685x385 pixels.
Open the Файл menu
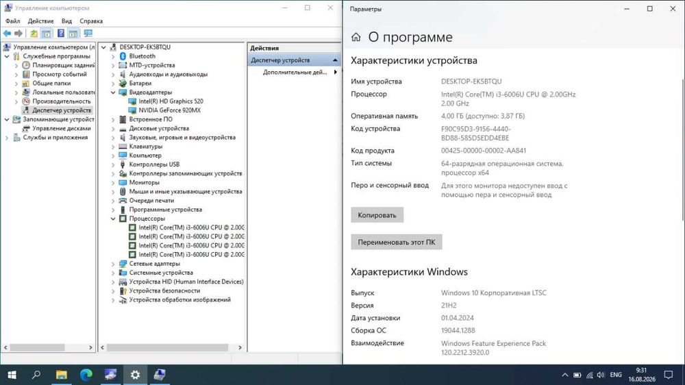click(12, 21)
